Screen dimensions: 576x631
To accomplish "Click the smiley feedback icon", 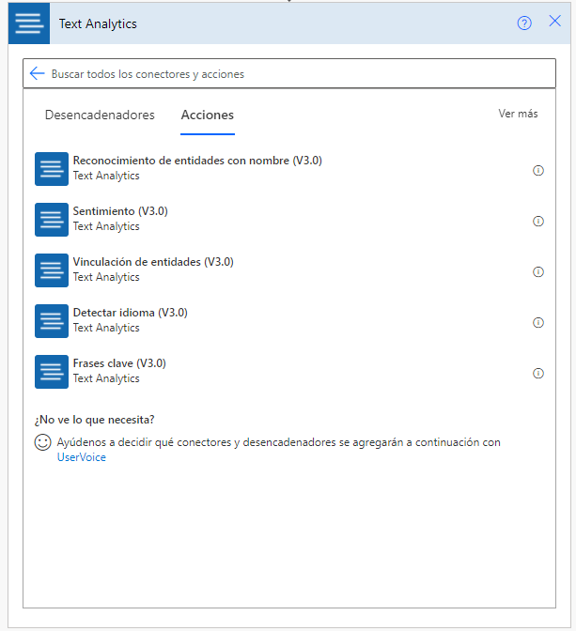I will pos(42,442).
